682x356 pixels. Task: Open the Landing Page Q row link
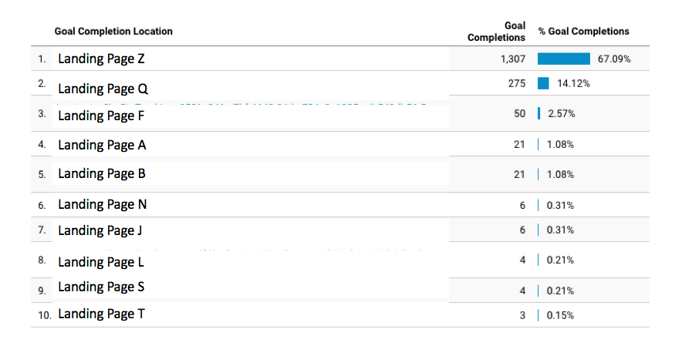[103, 89]
